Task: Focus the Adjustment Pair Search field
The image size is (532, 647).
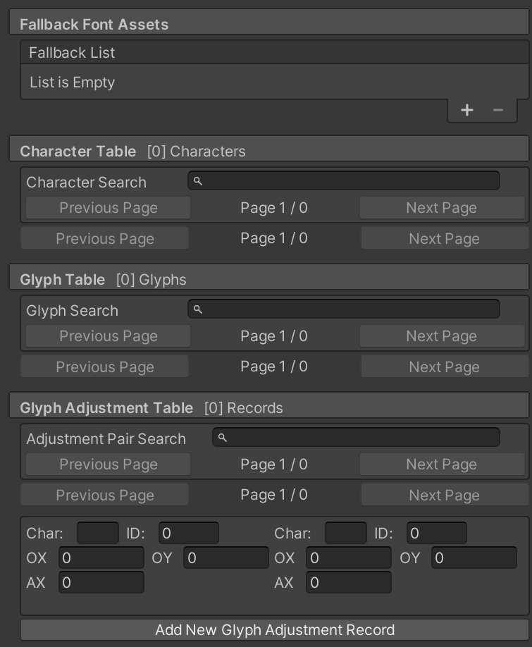Action: click(356, 438)
